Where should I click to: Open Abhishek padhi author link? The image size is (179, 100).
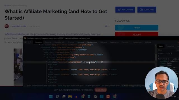19,26
